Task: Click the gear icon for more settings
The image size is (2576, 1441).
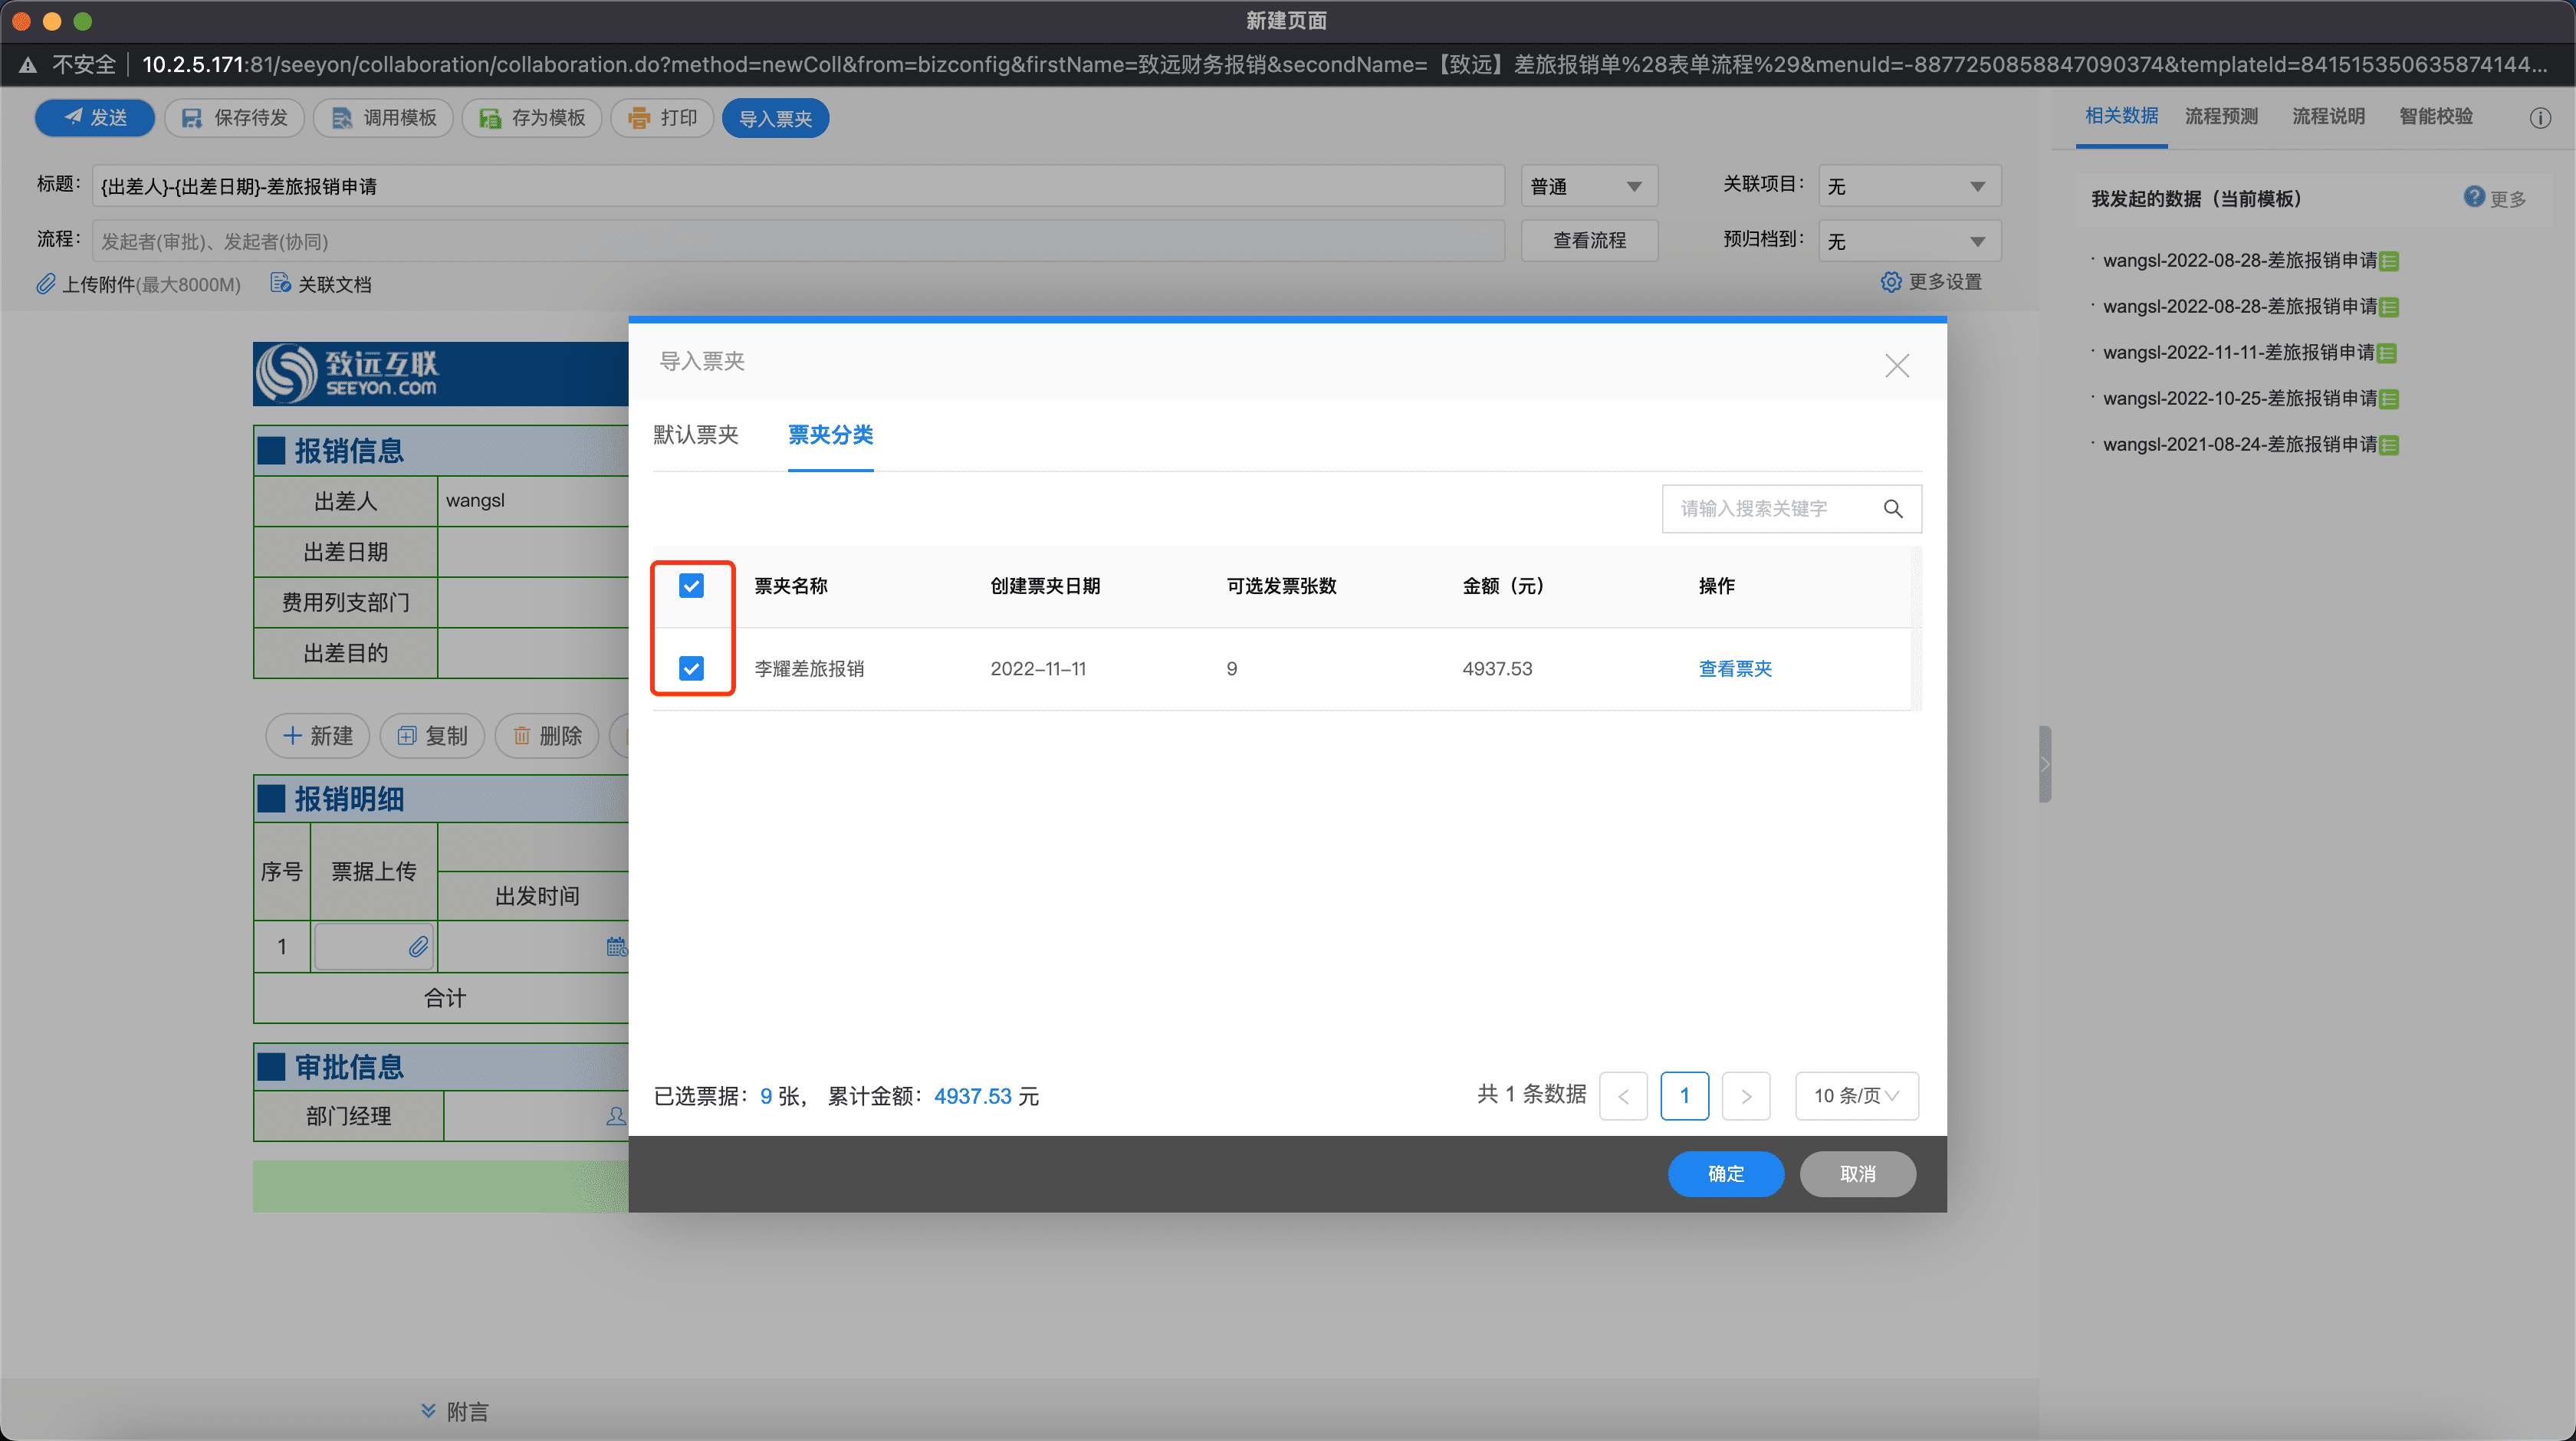Action: (1890, 282)
